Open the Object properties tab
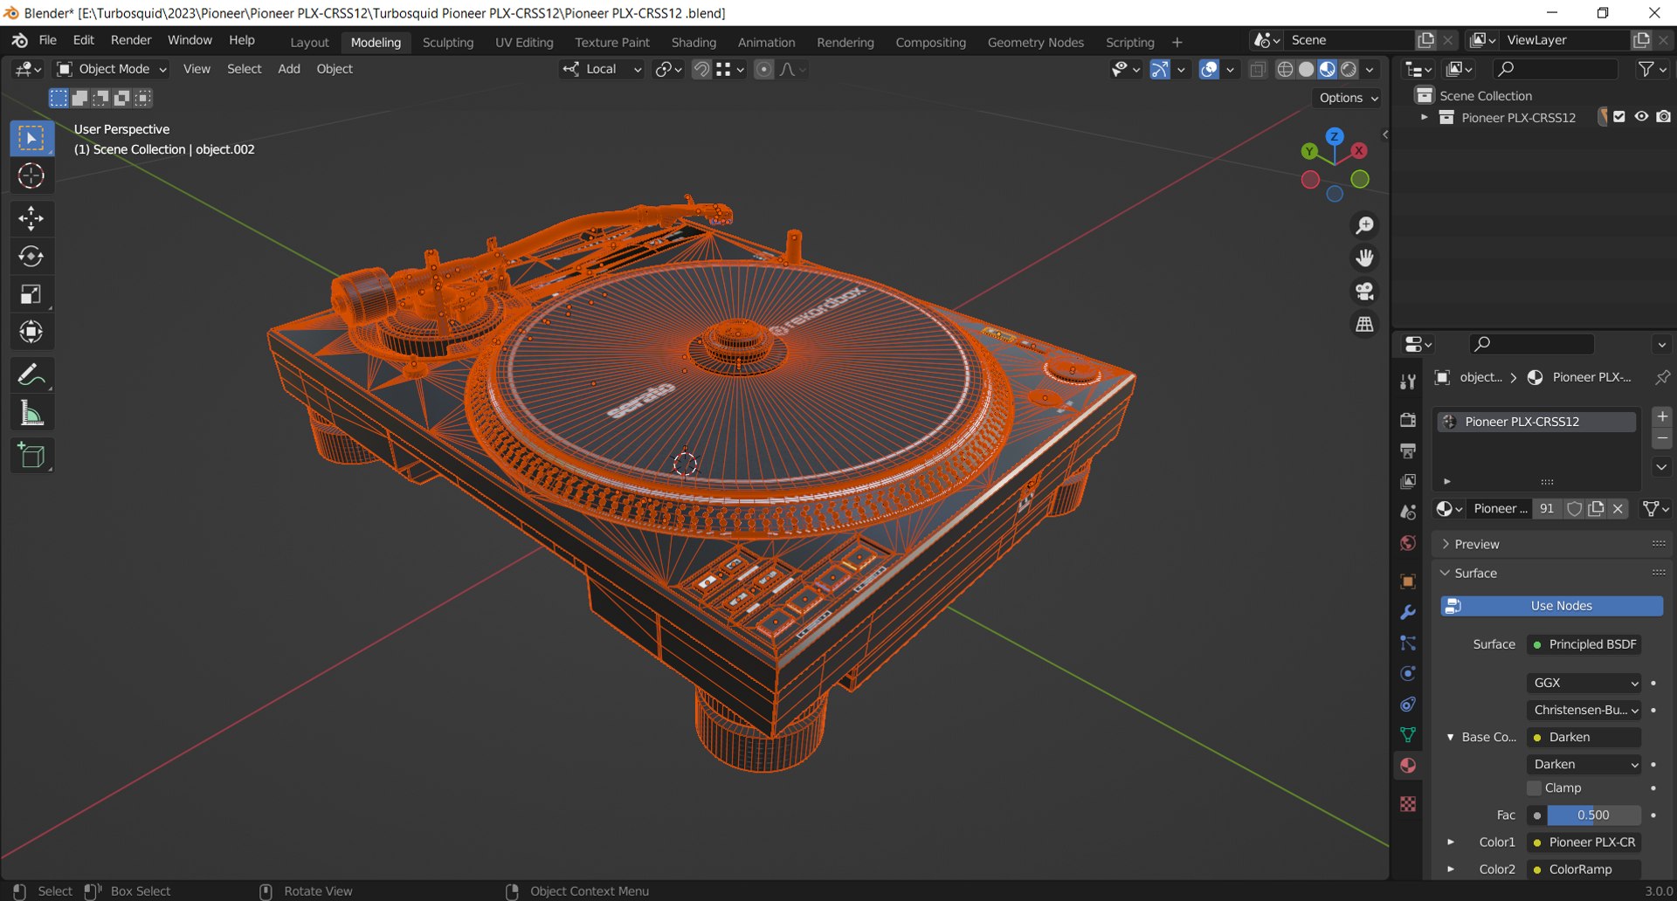 (x=1408, y=581)
